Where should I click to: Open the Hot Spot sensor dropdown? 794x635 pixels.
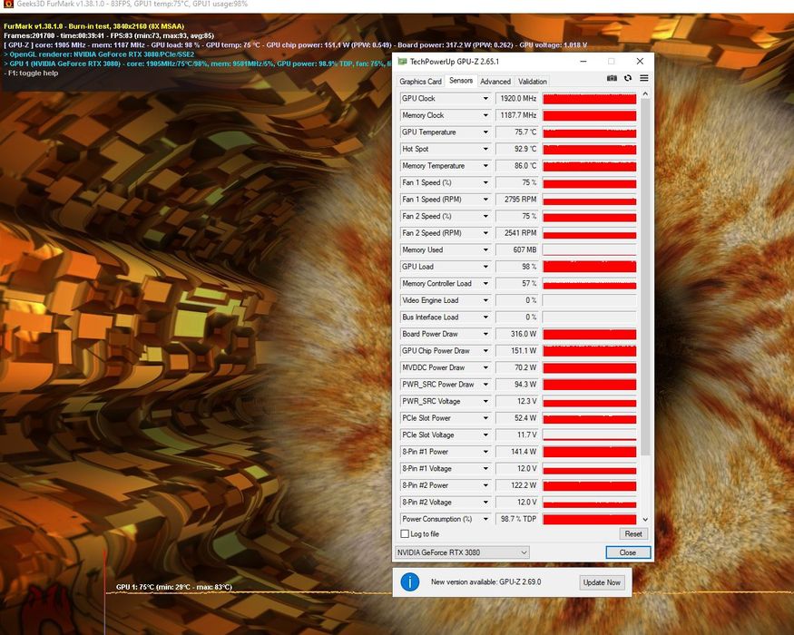tap(485, 149)
